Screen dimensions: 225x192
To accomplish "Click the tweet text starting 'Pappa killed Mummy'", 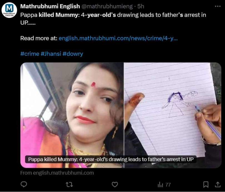I will point(113,19).
